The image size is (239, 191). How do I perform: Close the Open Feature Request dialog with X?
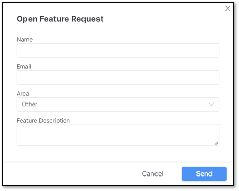228,8
